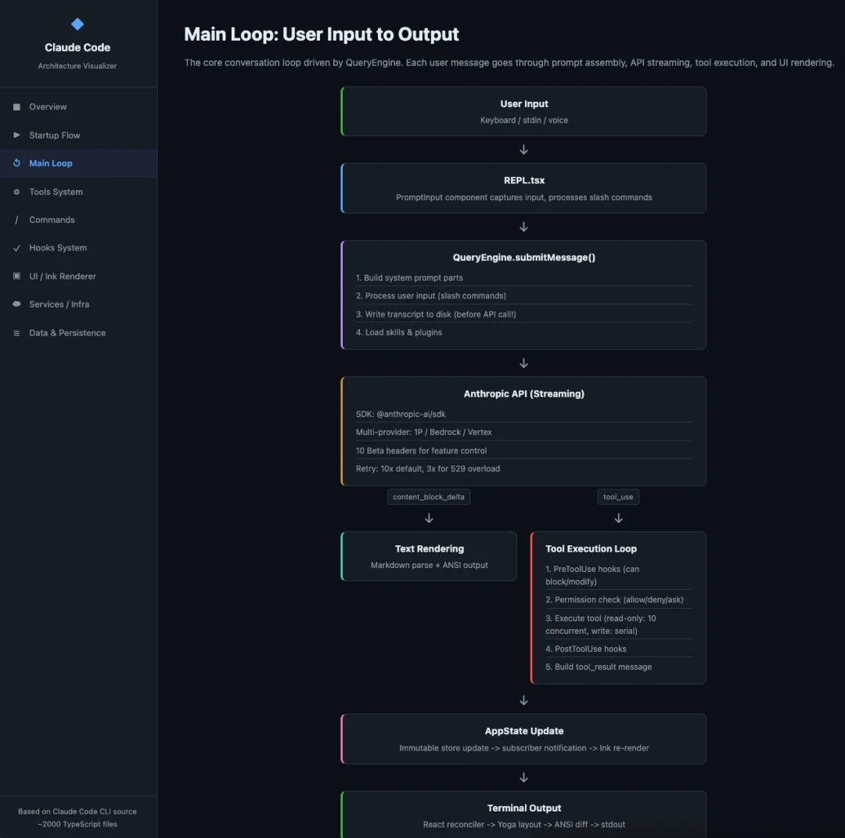Viewport: 845px width, 838px height.
Task: Open Tools System section
Action: [x=79, y=192]
